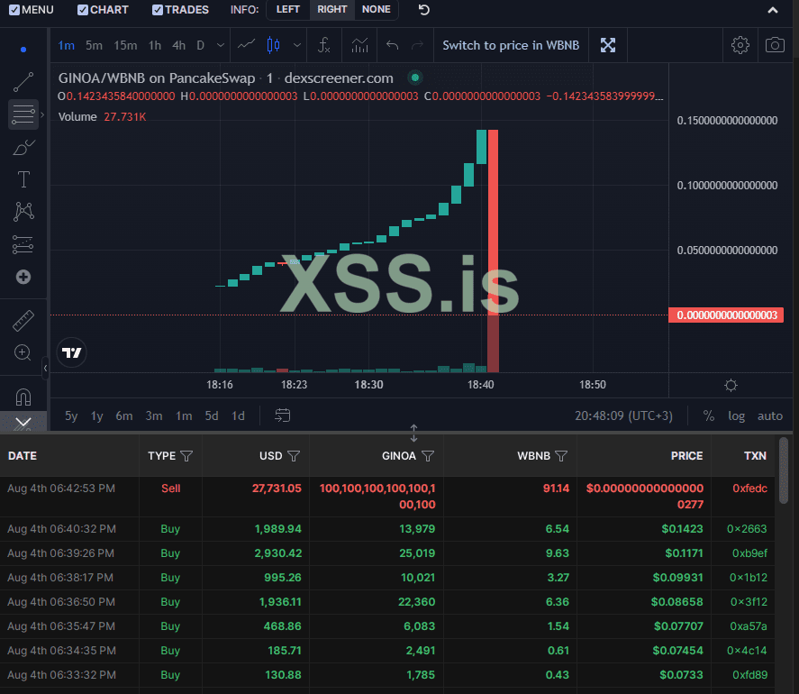Click the trades table vertical scrollbar

tap(784, 471)
